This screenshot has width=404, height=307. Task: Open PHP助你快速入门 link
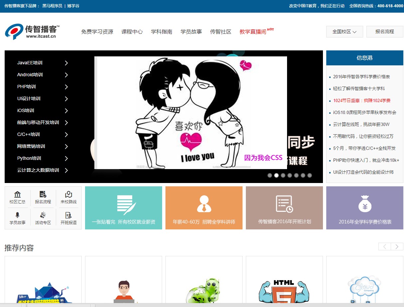tap(366, 160)
